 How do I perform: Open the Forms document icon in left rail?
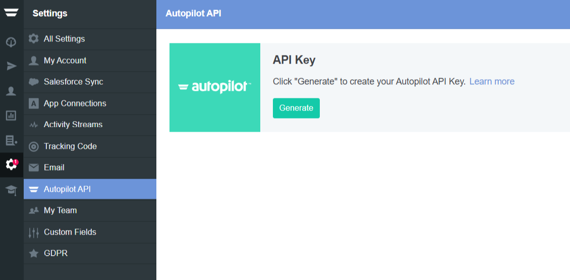coord(11,140)
